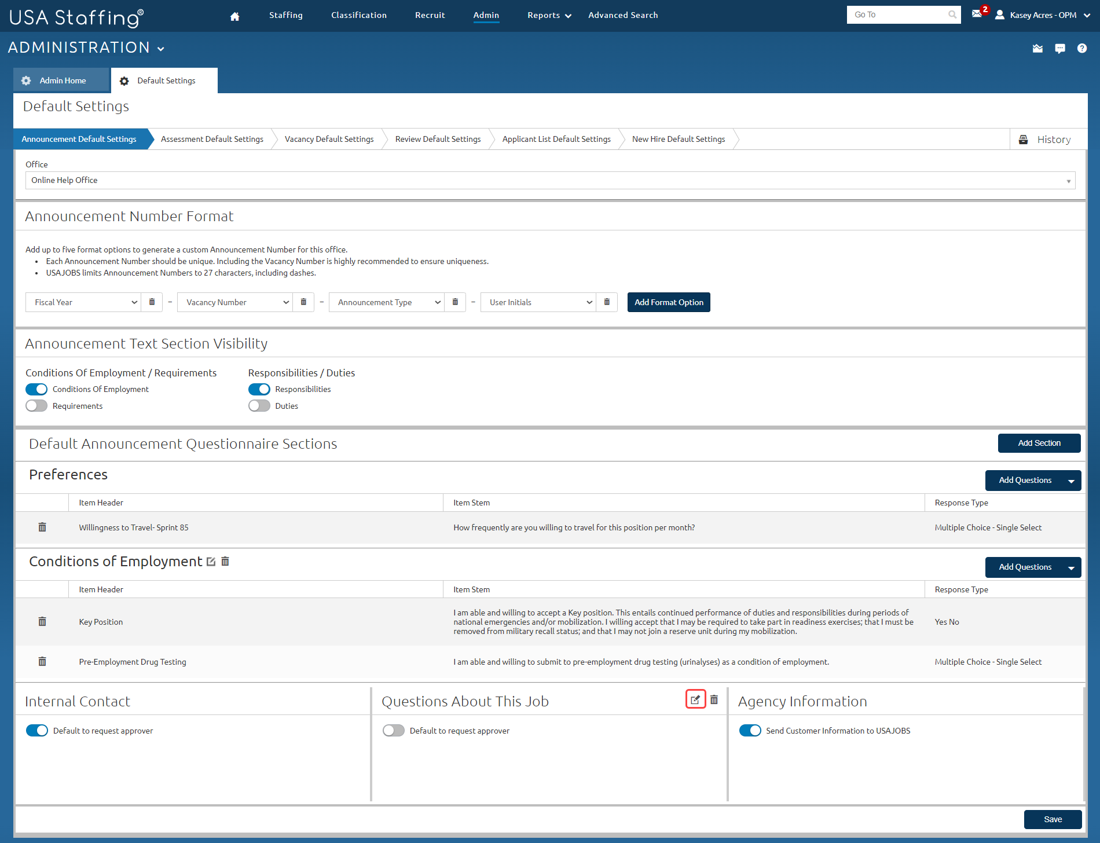This screenshot has width=1100, height=843.
Task: Select the Announcement Default Settings tab
Action: point(79,139)
